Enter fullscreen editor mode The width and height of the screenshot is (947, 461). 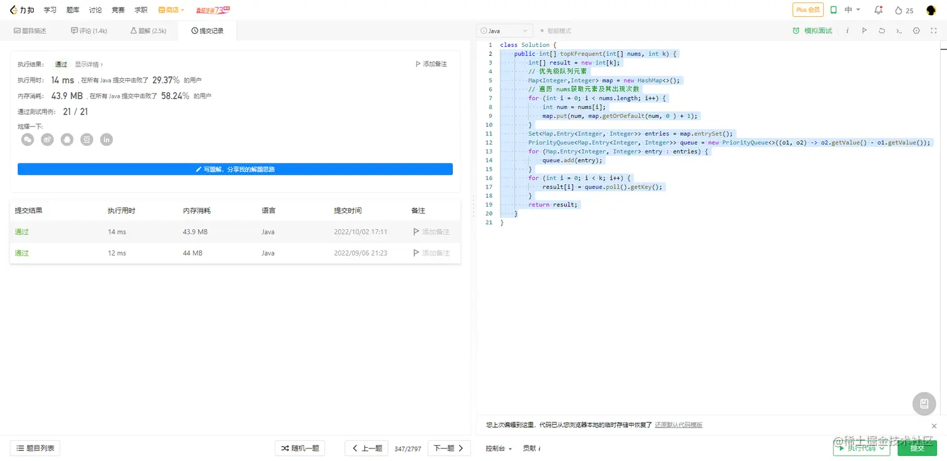pos(933,31)
